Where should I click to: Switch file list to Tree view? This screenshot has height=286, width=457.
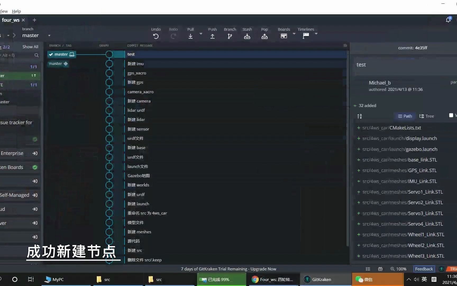pos(427,116)
